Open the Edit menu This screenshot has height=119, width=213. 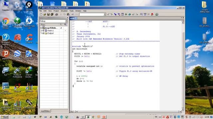[x=45, y=11]
